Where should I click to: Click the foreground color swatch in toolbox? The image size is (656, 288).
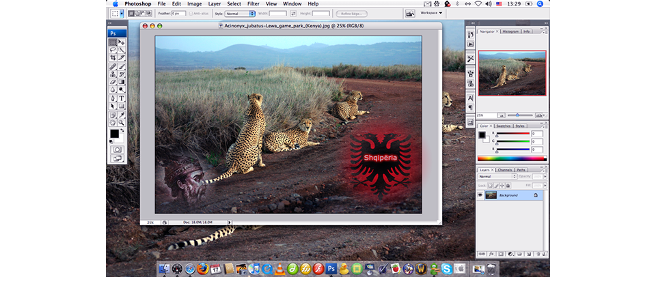coord(114,133)
